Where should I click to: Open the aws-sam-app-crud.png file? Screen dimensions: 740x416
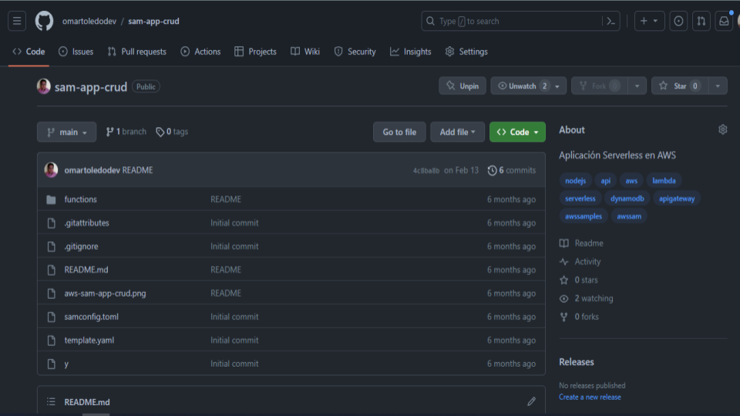[106, 294]
